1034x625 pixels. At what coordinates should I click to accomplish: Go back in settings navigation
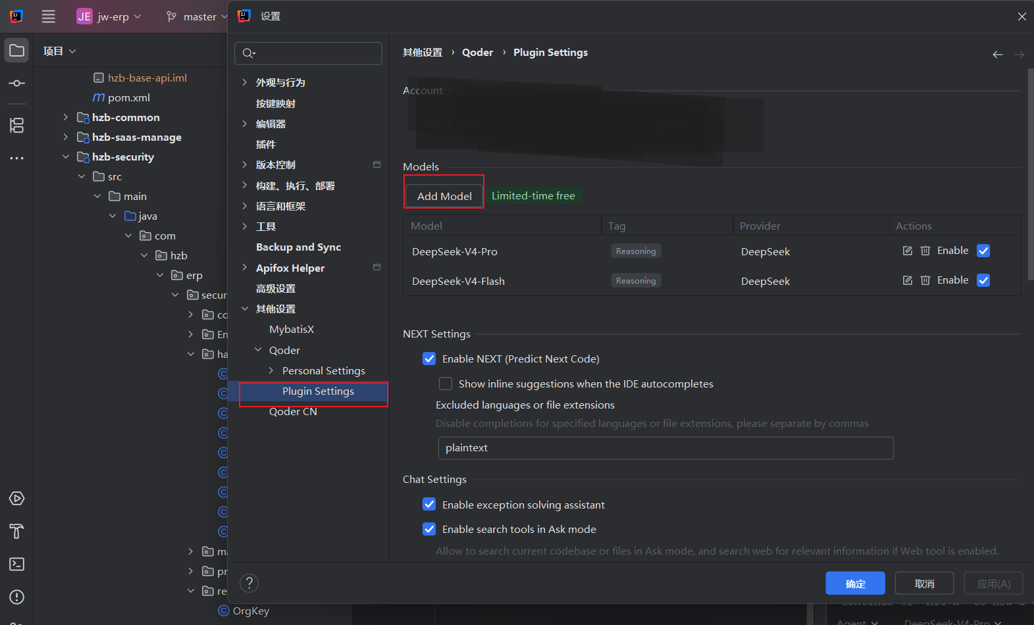click(x=998, y=55)
